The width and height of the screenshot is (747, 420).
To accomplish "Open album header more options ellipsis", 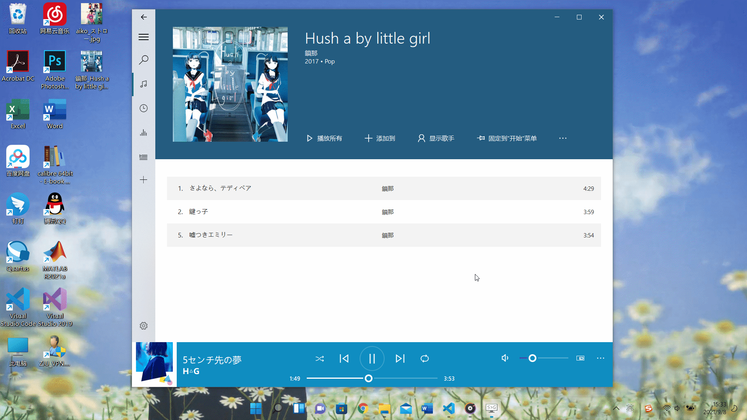I will click(563, 138).
